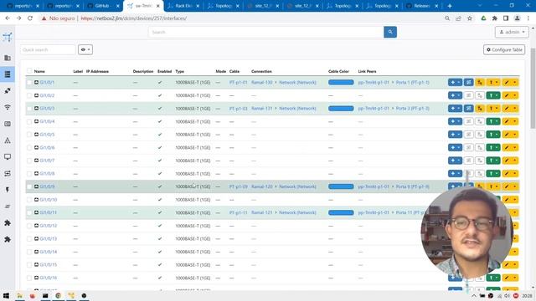Trace the cable on row G1/0/3

coord(468,109)
